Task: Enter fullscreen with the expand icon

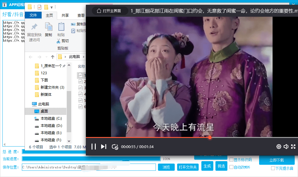Action: pyautogui.click(x=293, y=147)
